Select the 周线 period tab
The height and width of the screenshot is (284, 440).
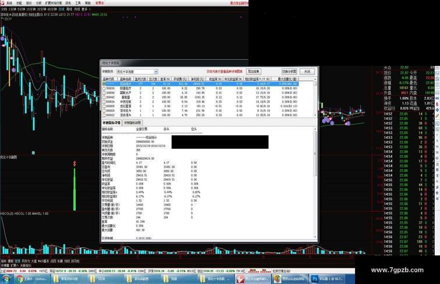click(69, 9)
